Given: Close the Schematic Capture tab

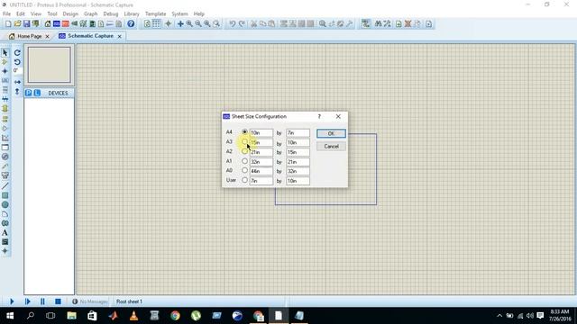Looking at the screenshot, I should (119, 36).
